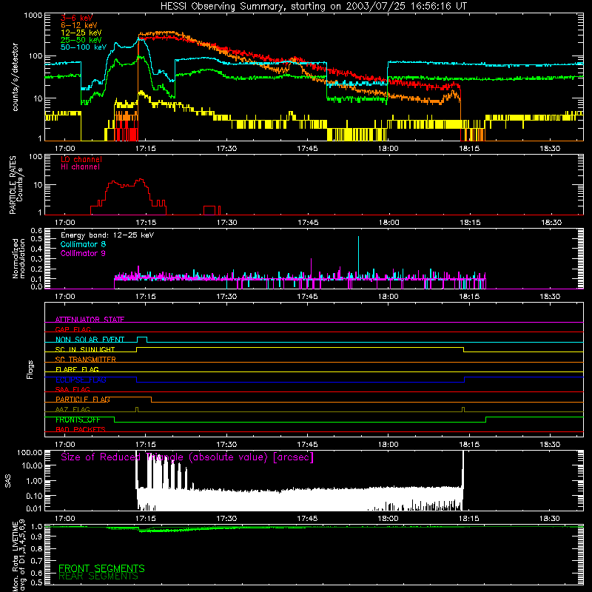Click the 1000 value on count-rate axis
592x592 pixels.
[33, 16]
